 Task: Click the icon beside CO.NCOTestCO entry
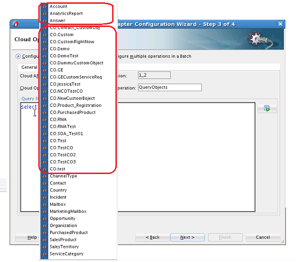click(x=44, y=91)
